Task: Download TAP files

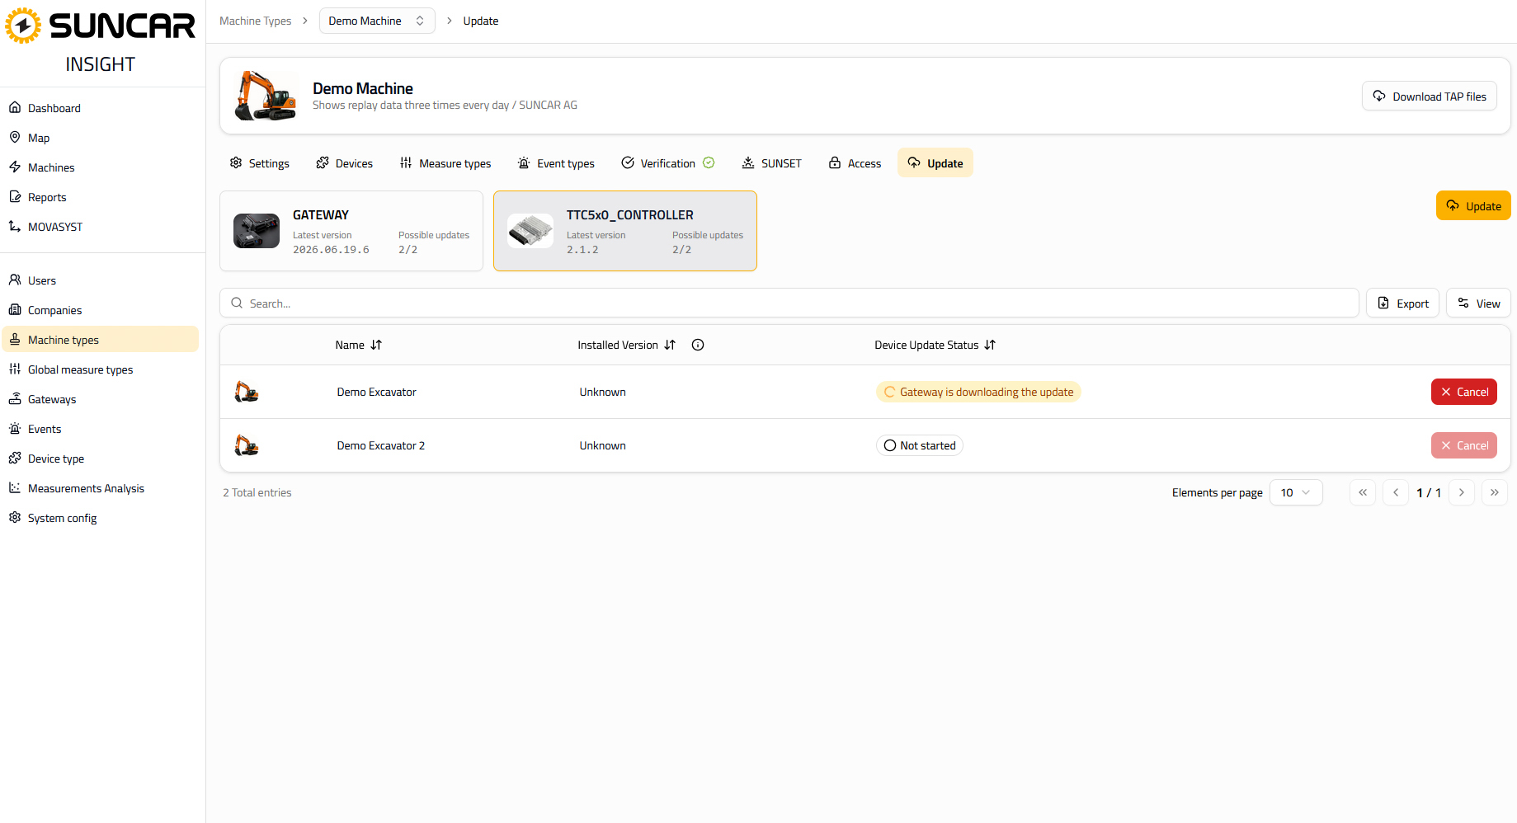Action: point(1429,96)
